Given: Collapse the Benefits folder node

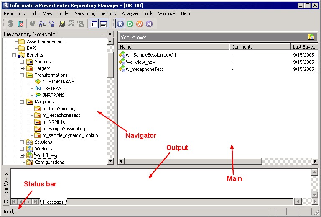Looking at the screenshot, I should [x=14, y=55].
